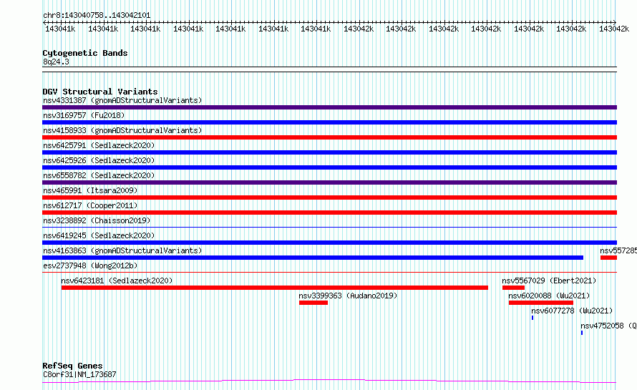The image size is (637, 390).
Task: Open nsv6558782 (Sedlazeck2020) variant label
Action: pyautogui.click(x=99, y=175)
